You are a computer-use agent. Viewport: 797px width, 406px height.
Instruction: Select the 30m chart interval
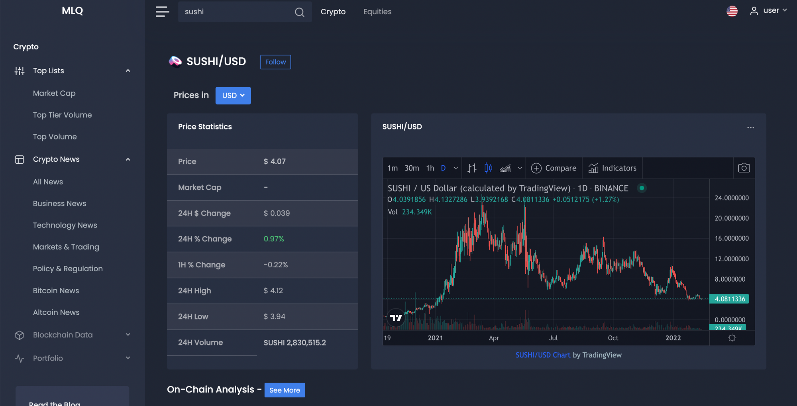tap(412, 168)
